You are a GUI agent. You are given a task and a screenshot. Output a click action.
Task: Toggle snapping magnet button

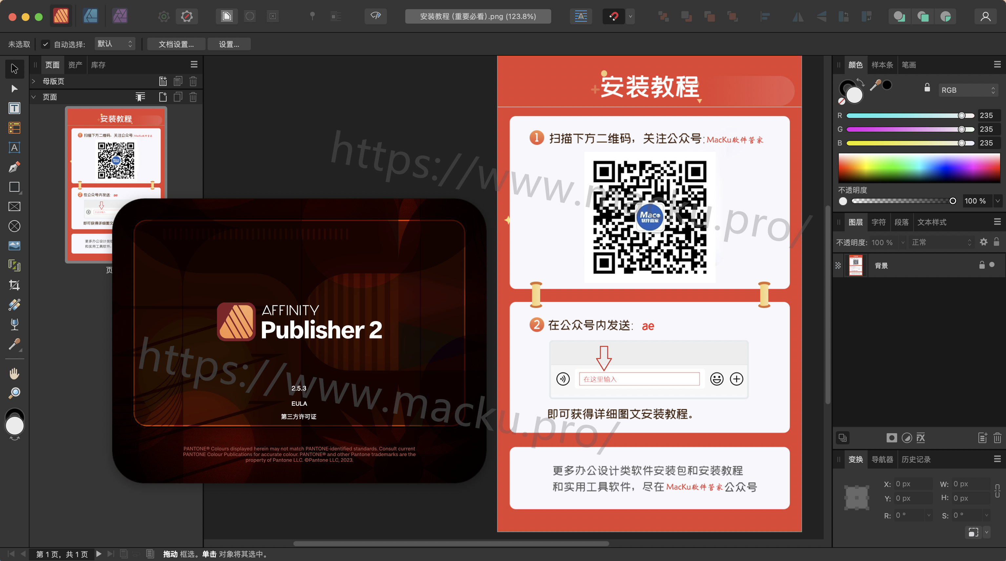point(614,16)
